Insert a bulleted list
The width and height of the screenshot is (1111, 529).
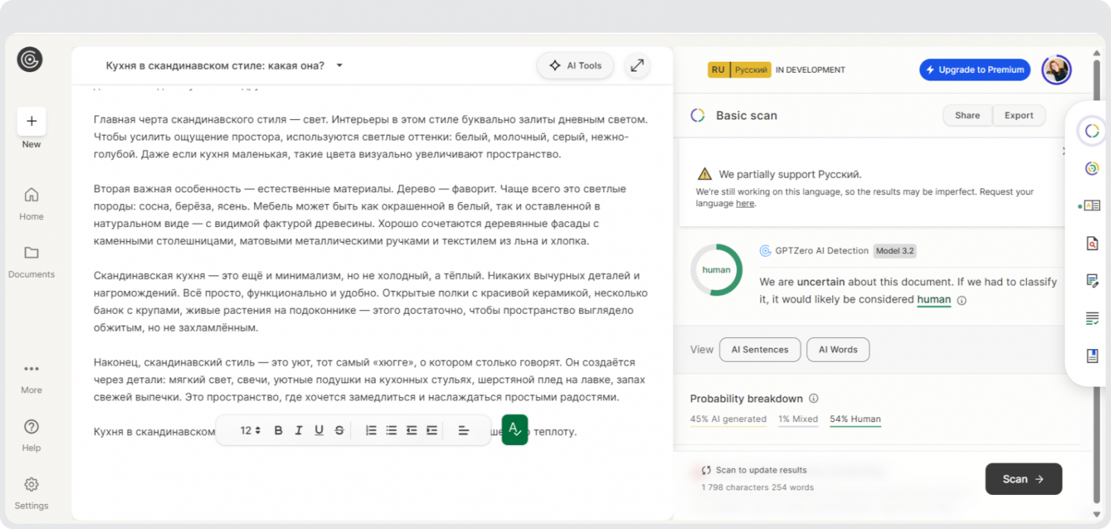click(x=392, y=430)
